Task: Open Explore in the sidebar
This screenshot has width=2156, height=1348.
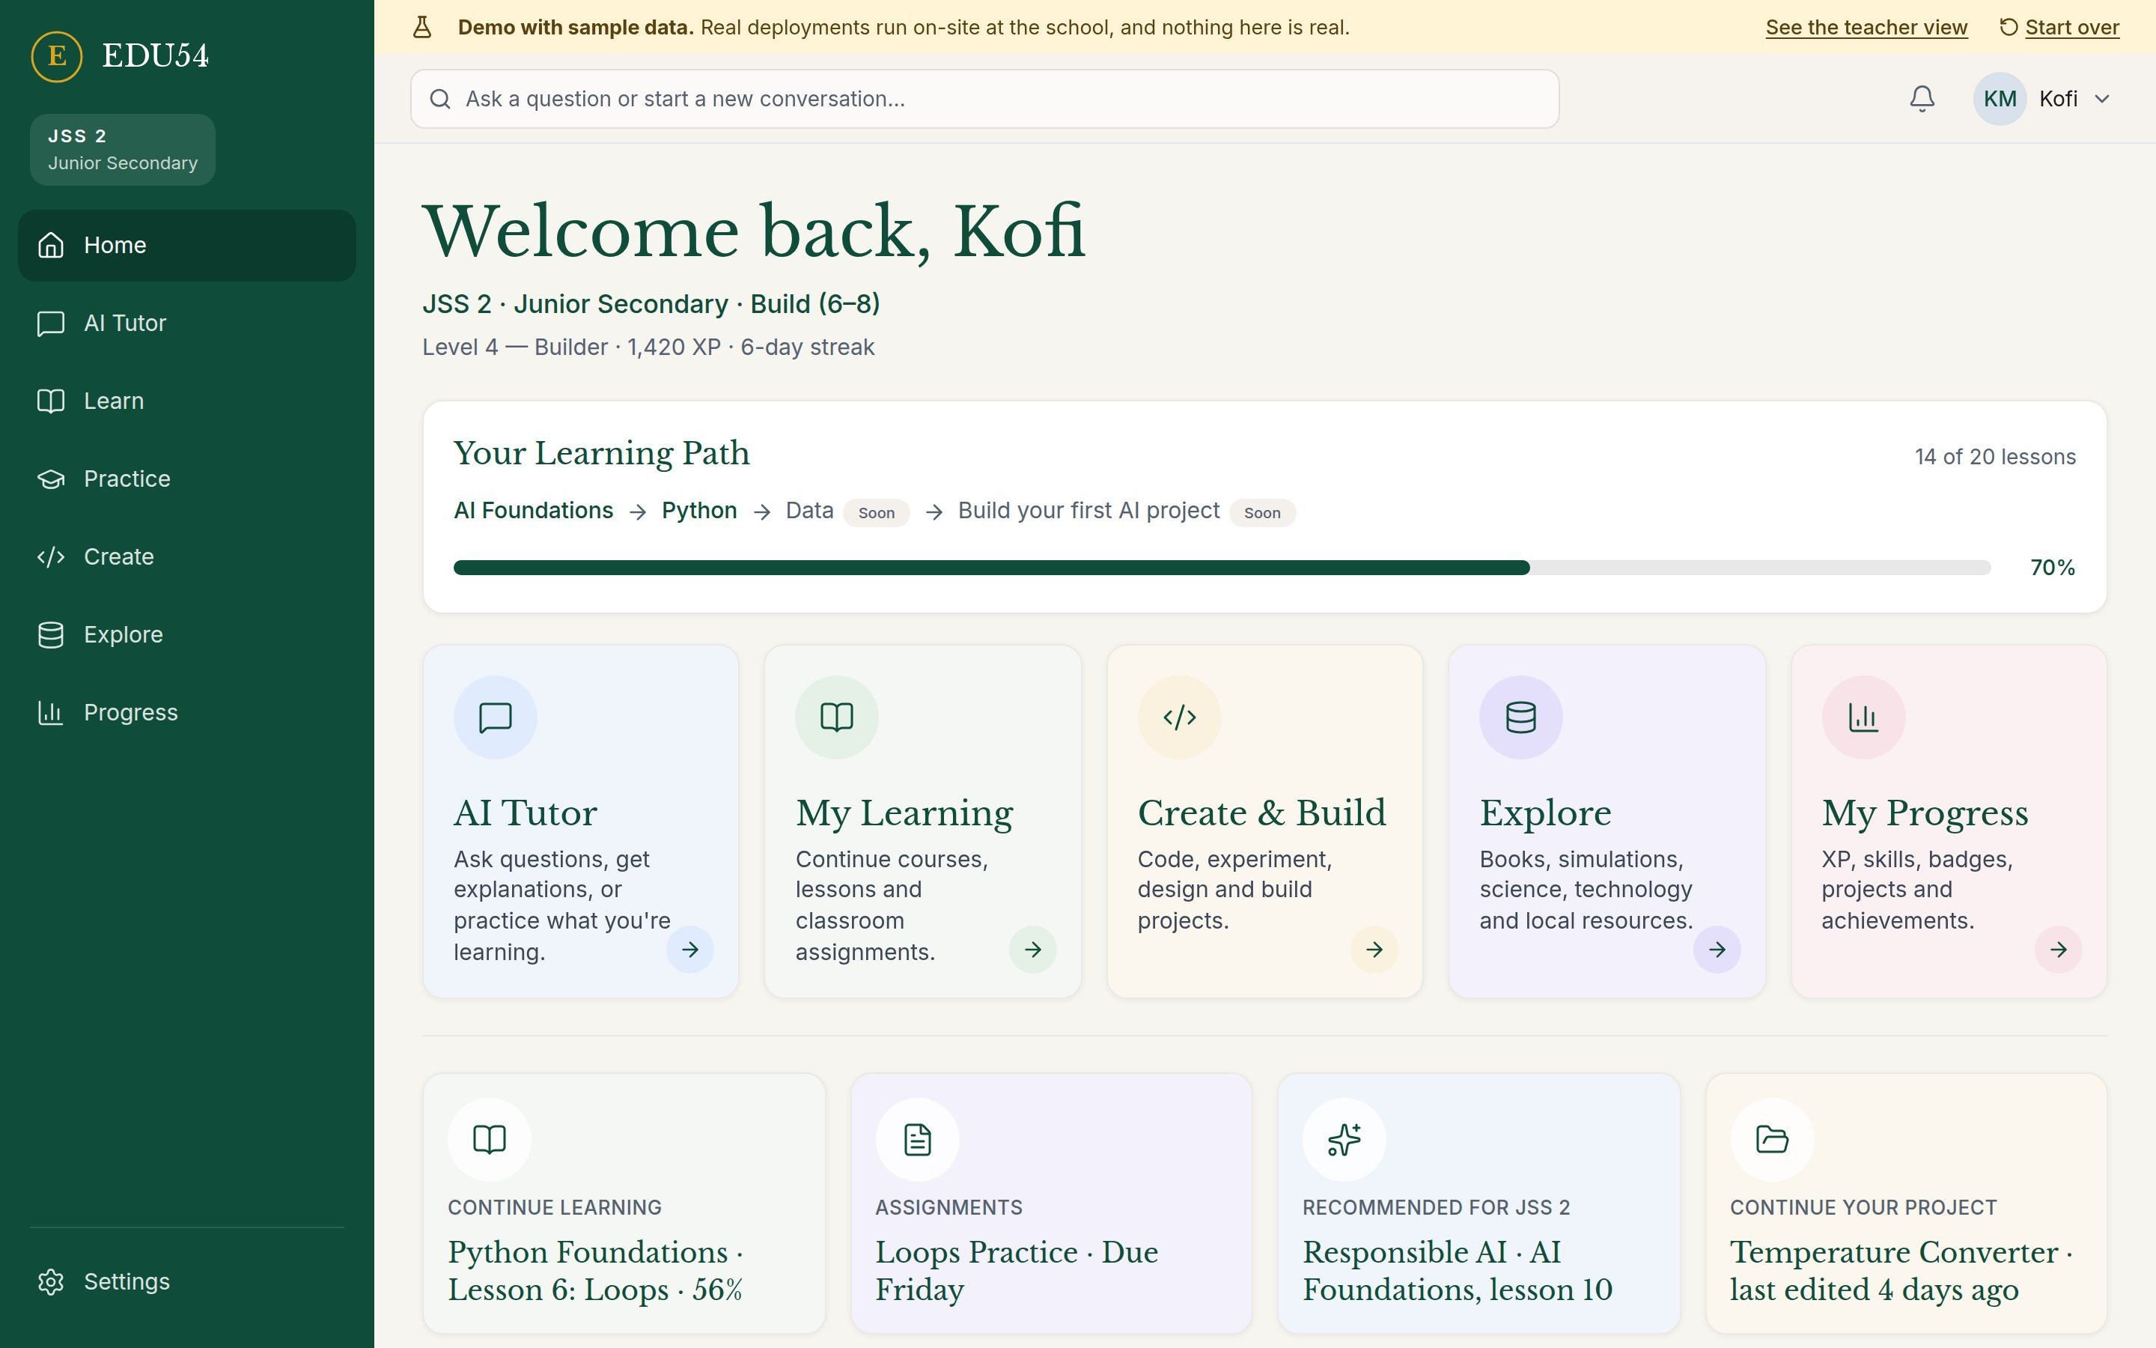Action: pyautogui.click(x=187, y=635)
